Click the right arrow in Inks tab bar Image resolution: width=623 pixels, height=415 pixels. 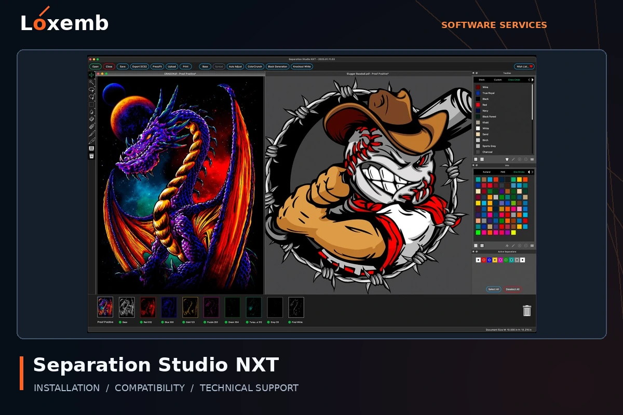(533, 172)
